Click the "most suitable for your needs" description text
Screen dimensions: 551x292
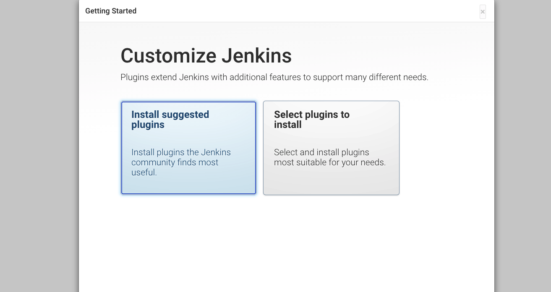coord(329,162)
